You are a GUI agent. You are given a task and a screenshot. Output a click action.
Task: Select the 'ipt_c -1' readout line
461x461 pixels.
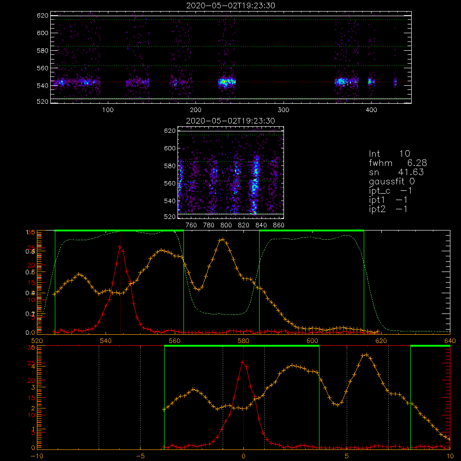(x=390, y=191)
